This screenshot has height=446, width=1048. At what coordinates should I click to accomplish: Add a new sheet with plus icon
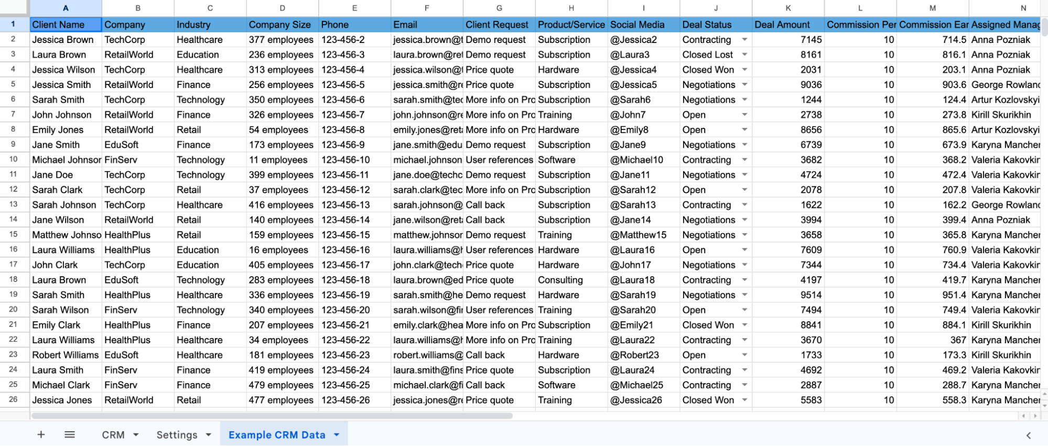click(x=41, y=434)
